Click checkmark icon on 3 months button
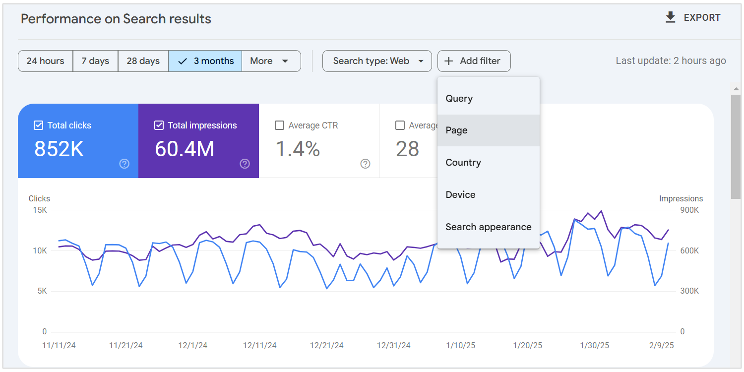The image size is (744, 372). [183, 61]
